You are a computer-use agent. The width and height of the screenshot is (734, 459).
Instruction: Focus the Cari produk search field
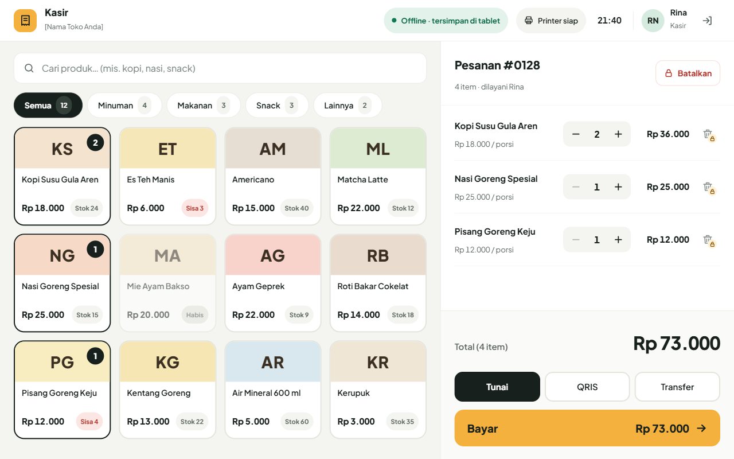(220, 68)
